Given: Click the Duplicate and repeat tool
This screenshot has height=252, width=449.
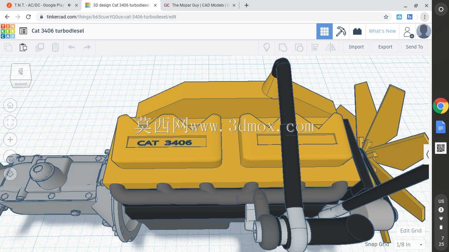Looking at the screenshot, I should [x=40, y=47].
